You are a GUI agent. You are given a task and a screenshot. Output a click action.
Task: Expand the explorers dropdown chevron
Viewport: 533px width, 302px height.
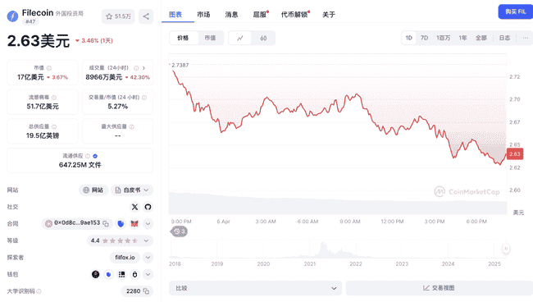coord(148,258)
